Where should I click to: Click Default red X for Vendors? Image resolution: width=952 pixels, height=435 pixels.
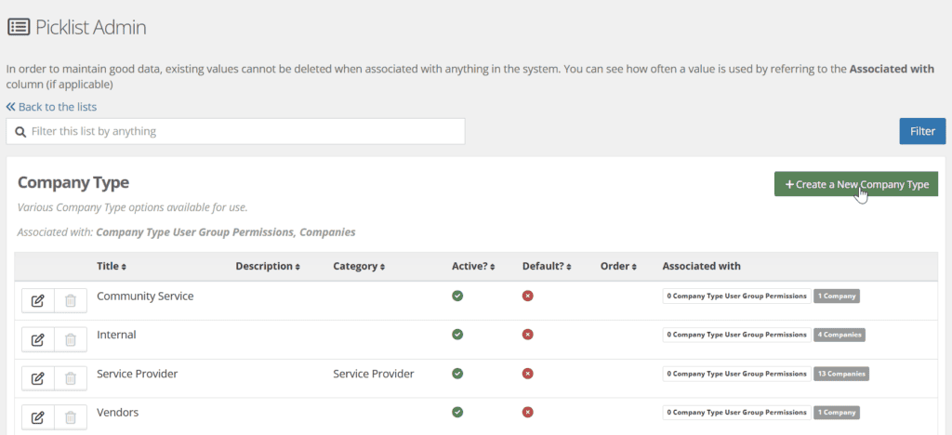coord(528,413)
